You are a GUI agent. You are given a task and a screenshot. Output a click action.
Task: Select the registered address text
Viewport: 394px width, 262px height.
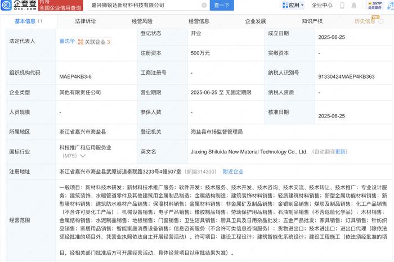120,171
